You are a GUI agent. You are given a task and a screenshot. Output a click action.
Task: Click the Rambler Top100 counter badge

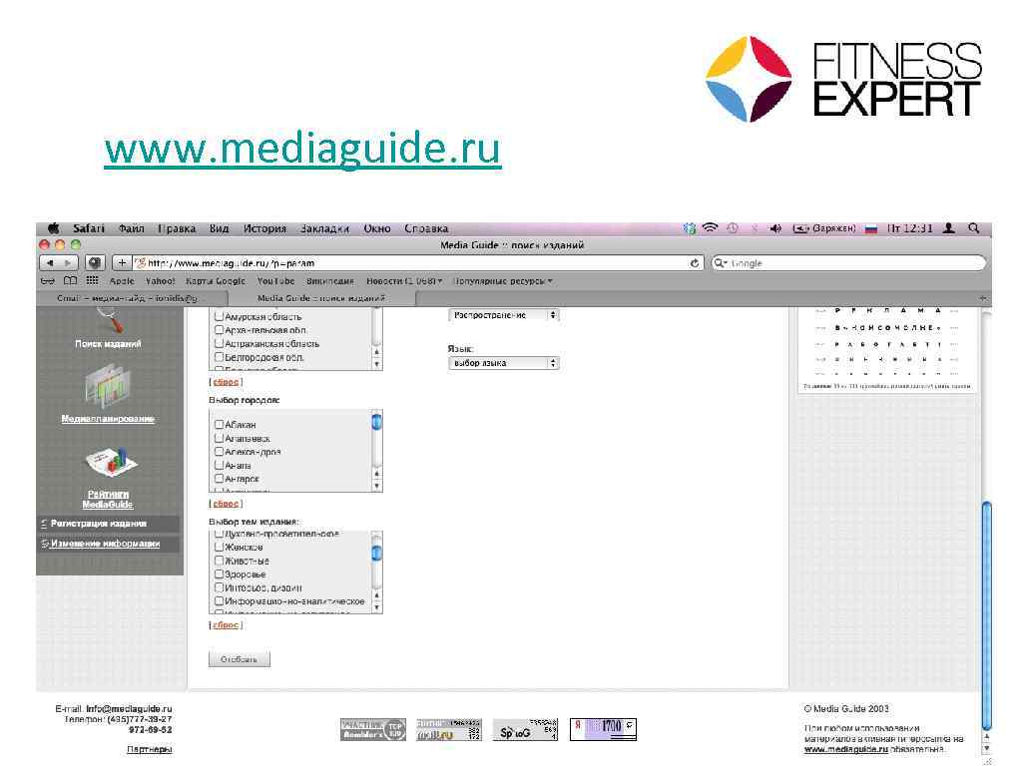[373, 729]
